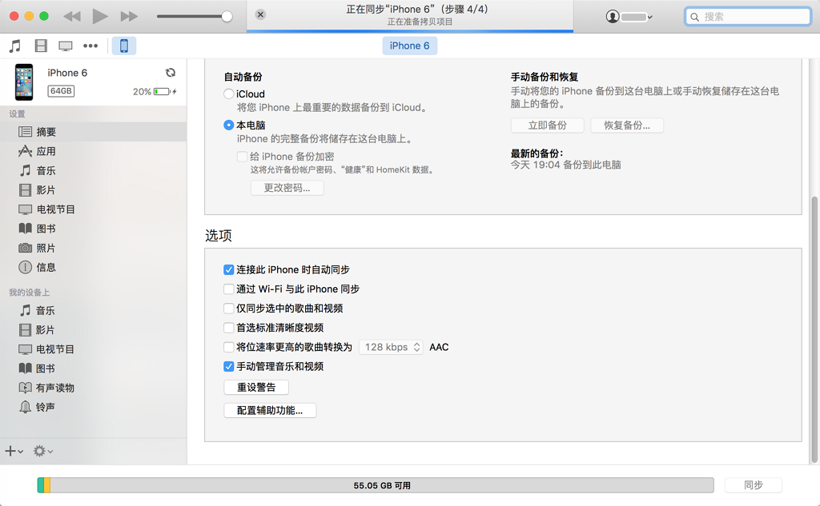Open 有声读物 under 我的设备上
820x506 pixels.
[93, 388]
